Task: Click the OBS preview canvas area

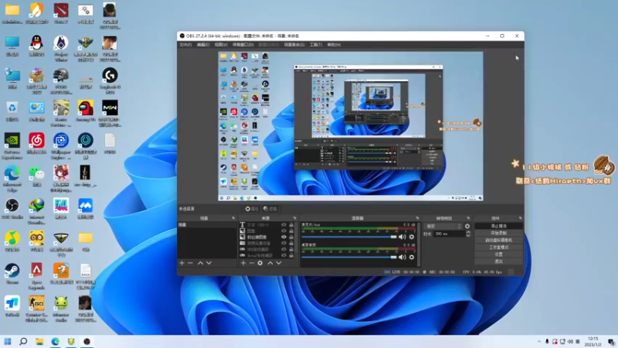Action: (x=351, y=126)
